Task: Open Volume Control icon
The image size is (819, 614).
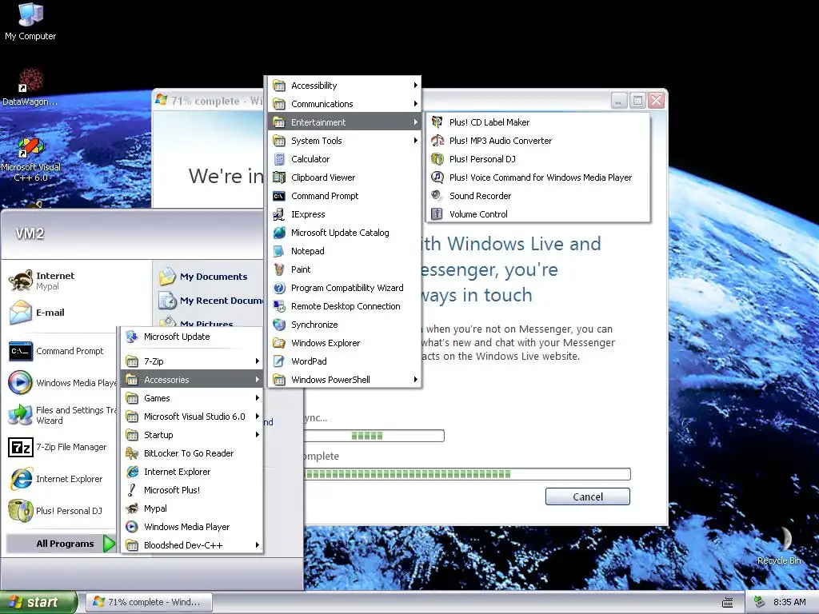Action: click(437, 214)
